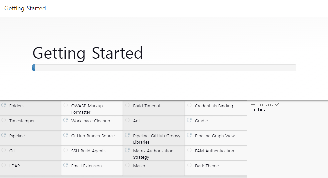Click the refresh icon beside Workspace Cleanup

click(x=66, y=120)
